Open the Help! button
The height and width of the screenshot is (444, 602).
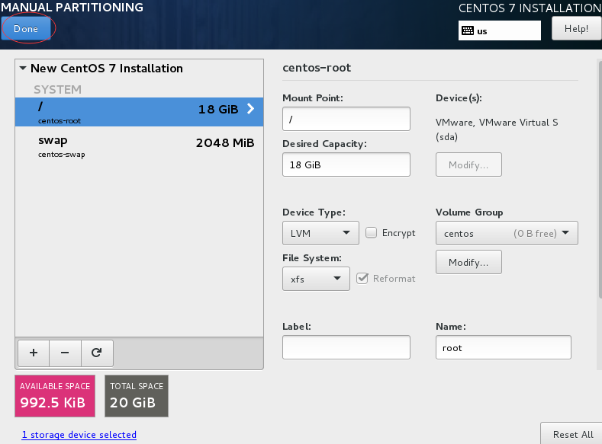pyautogui.click(x=576, y=29)
